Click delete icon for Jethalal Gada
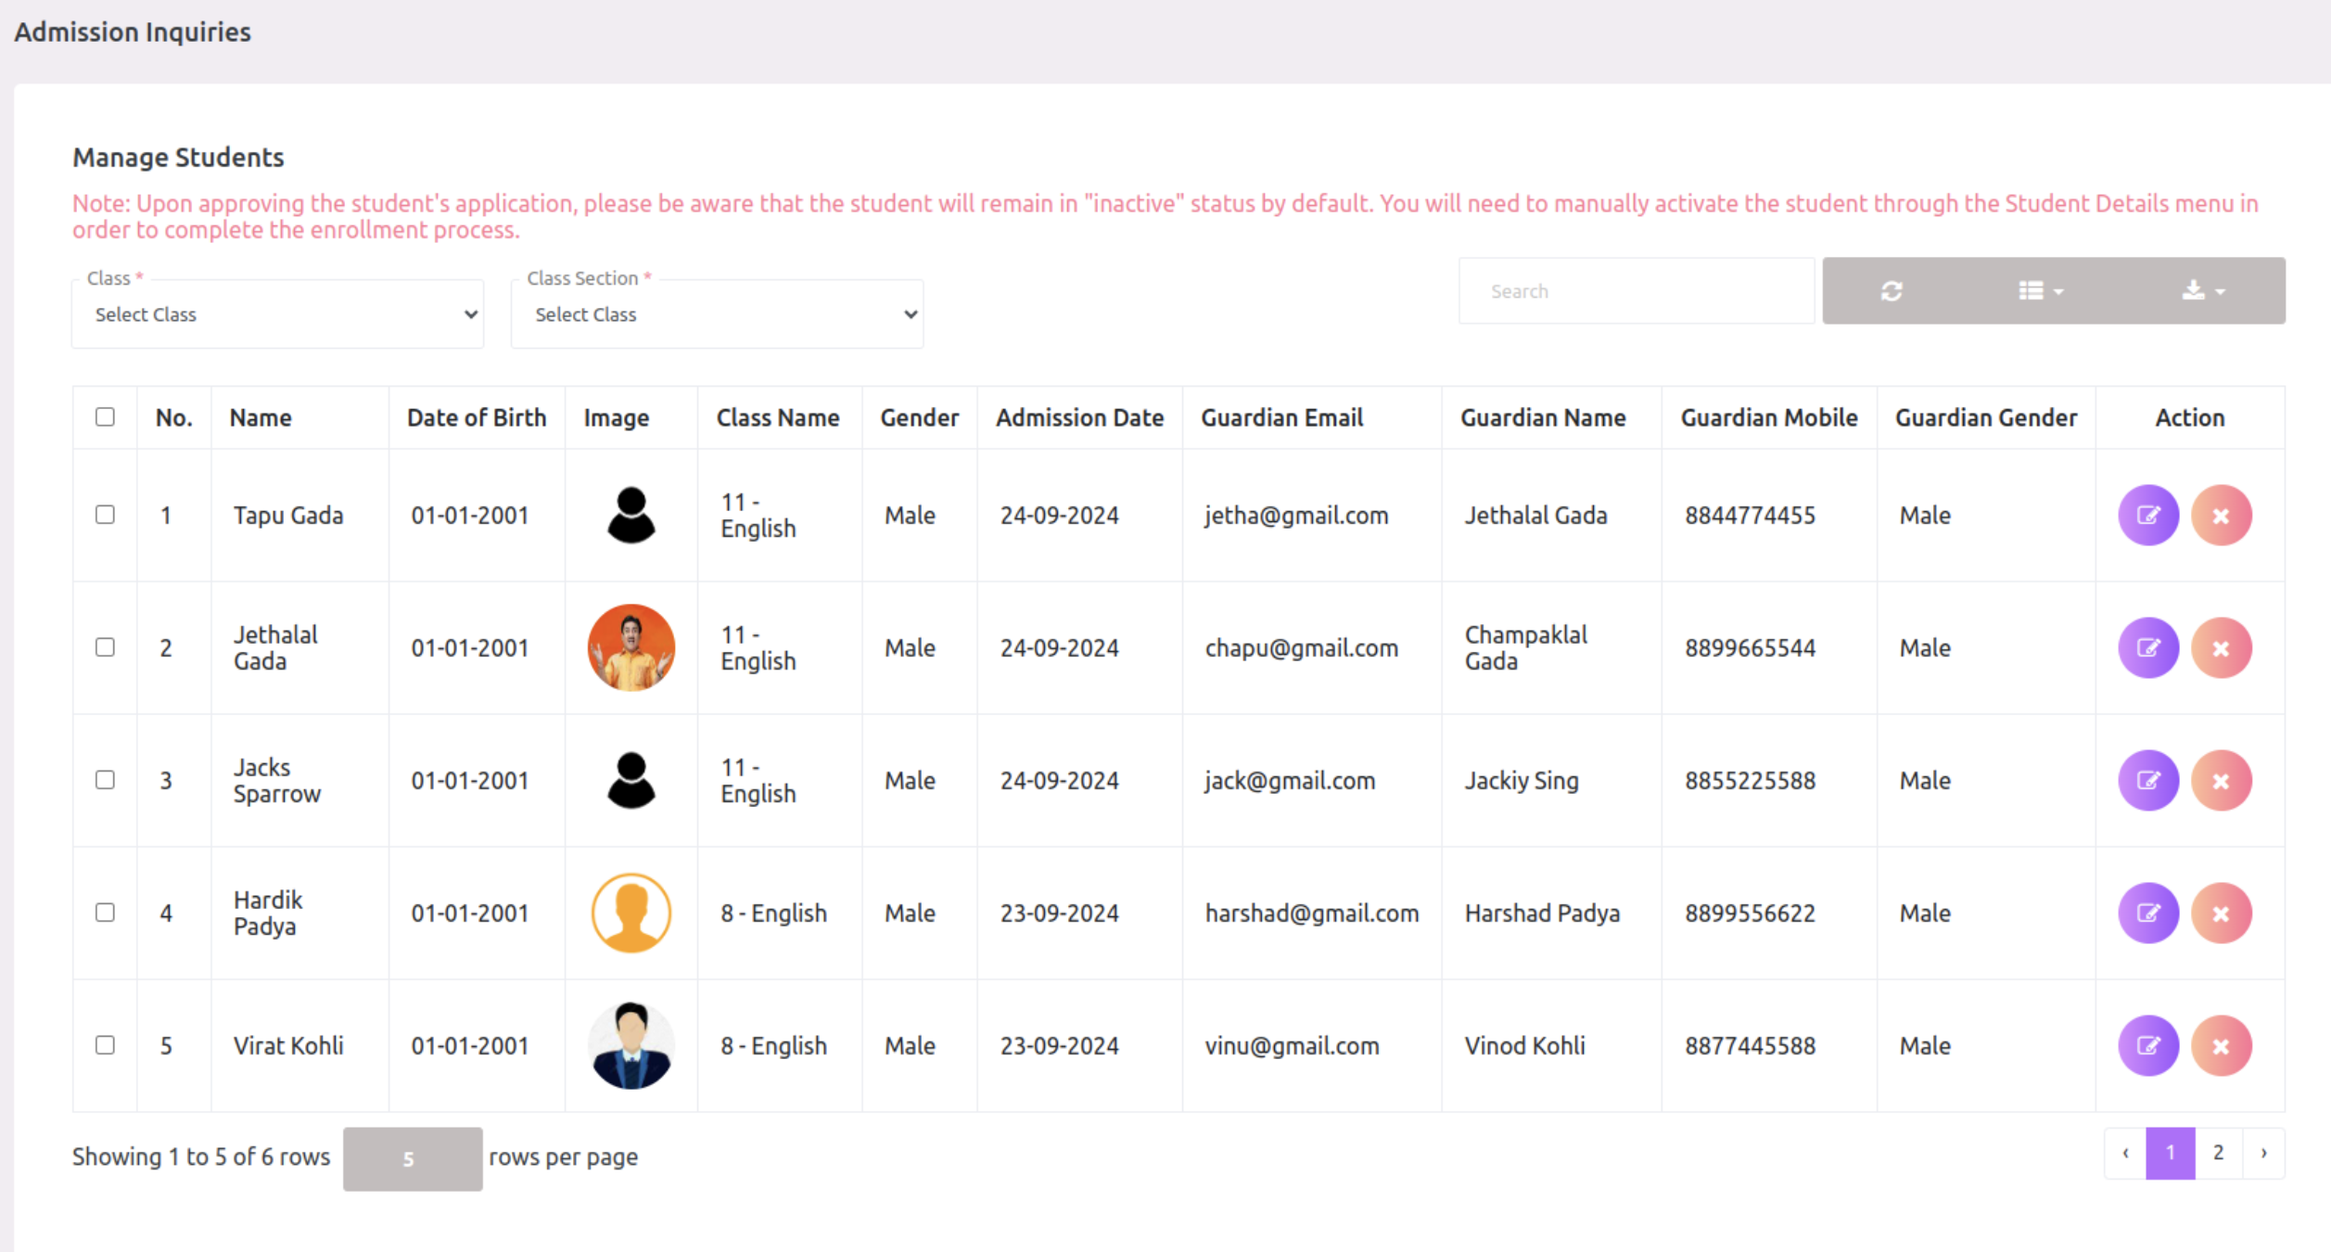Viewport: 2331px width, 1252px height. [x=2221, y=648]
